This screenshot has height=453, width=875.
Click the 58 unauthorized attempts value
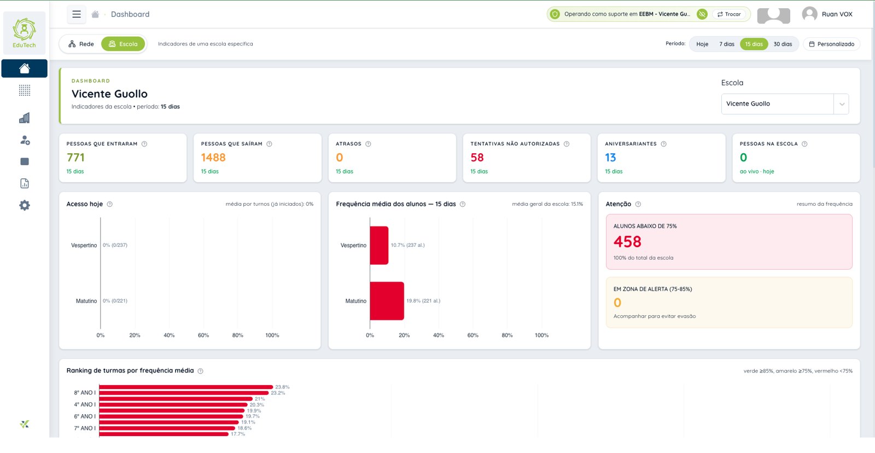click(x=477, y=158)
